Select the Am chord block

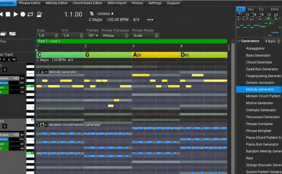pos(156,55)
